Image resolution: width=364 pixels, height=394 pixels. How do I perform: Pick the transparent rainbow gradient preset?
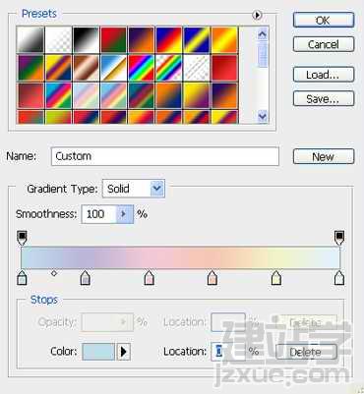tap(169, 68)
